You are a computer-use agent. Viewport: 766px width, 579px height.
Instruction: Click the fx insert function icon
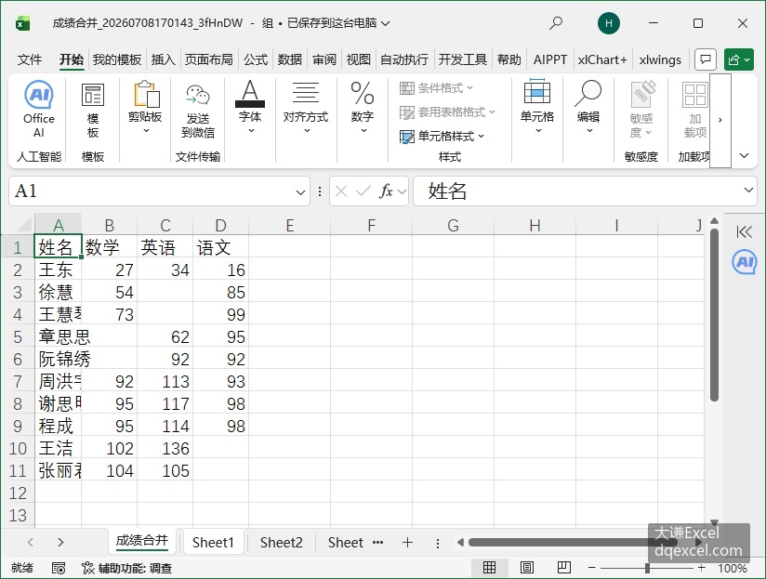point(386,191)
